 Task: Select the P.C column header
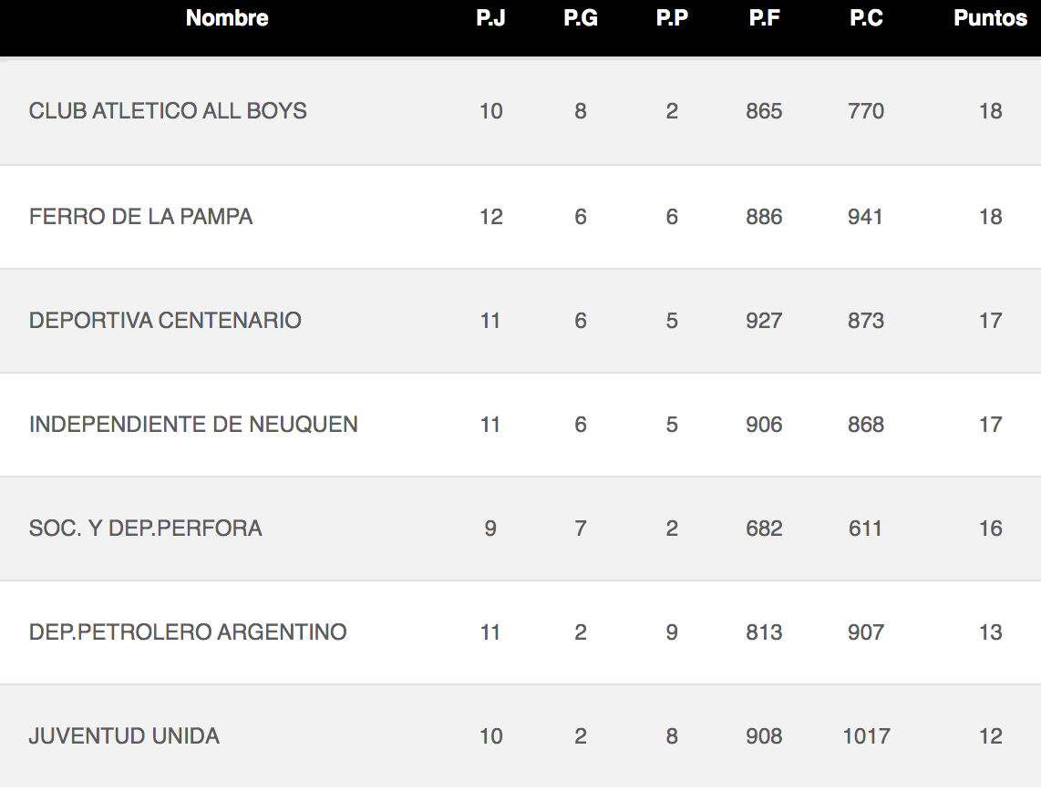point(866,18)
